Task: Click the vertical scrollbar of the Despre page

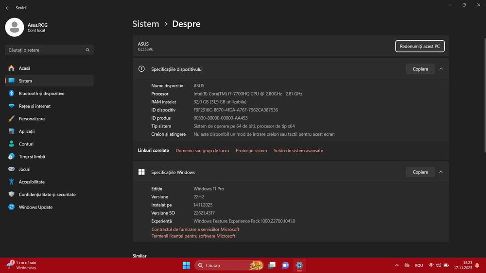Action: pos(485,95)
